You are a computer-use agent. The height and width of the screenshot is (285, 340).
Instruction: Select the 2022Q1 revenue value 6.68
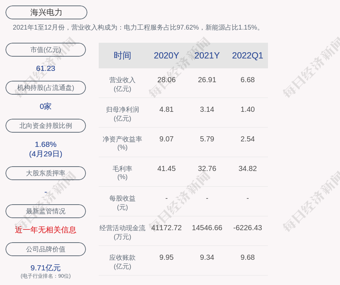(248, 80)
